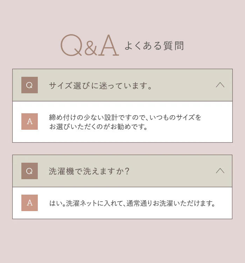Select the よくある質問 heading text
The image size is (245, 263).
(154, 46)
